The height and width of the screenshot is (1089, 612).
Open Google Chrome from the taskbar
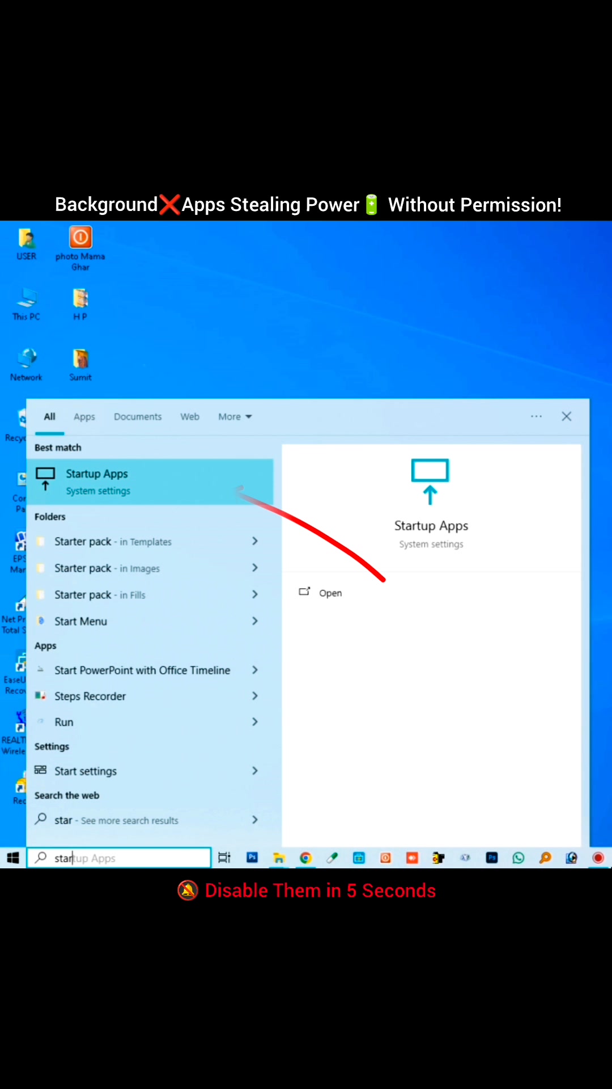click(x=305, y=858)
